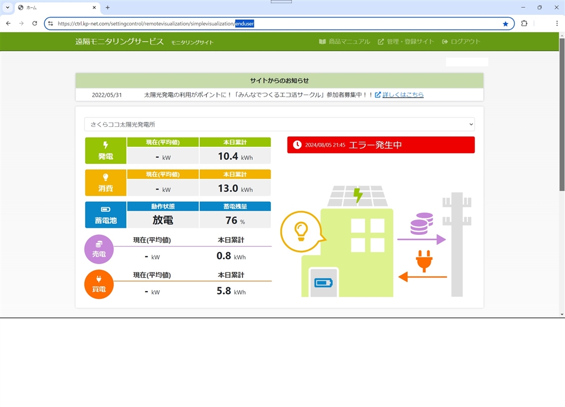Click the orange 買電 plug circle
Image resolution: width=565 pixels, height=407 pixels.
point(99,284)
